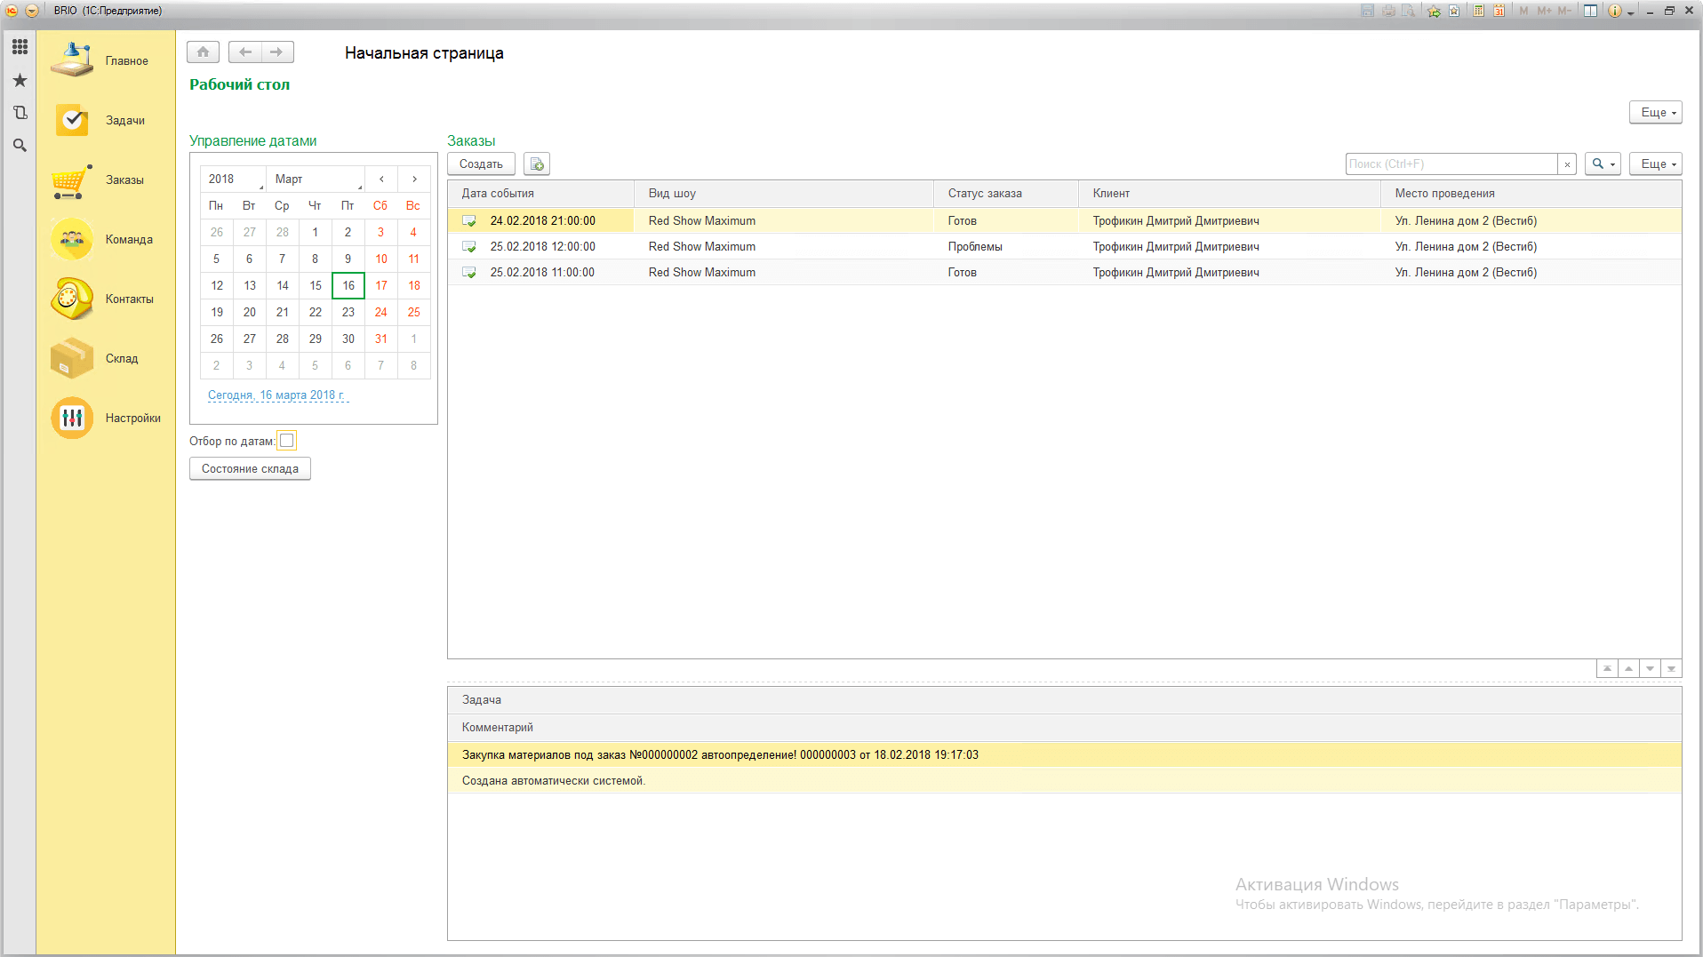Expand the top Еще dropdown menu
The height and width of the screenshot is (957, 1703).
pos(1655,113)
